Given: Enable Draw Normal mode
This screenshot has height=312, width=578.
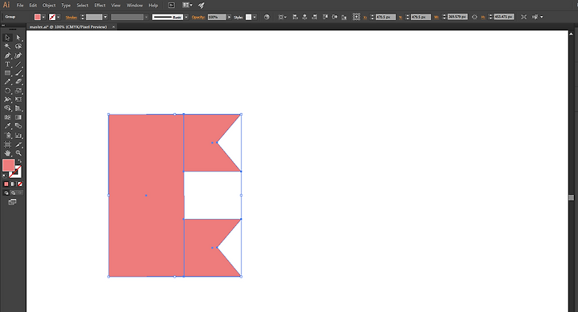Looking at the screenshot, I should (6, 192).
